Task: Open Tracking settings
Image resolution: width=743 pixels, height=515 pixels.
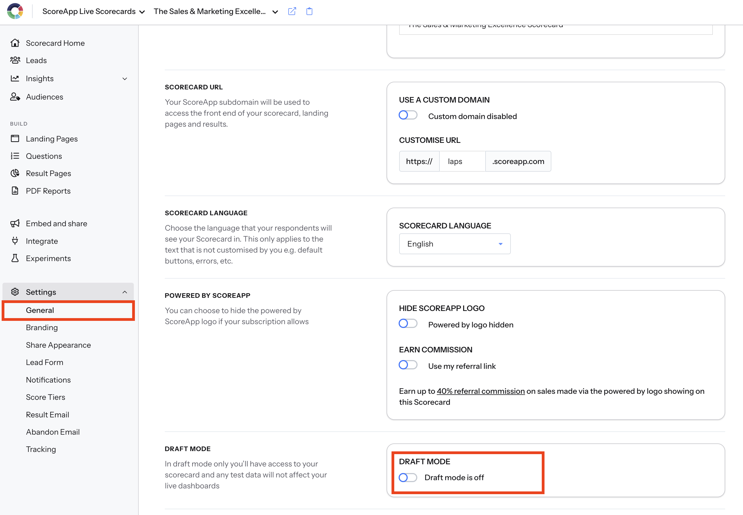Action: [41, 449]
